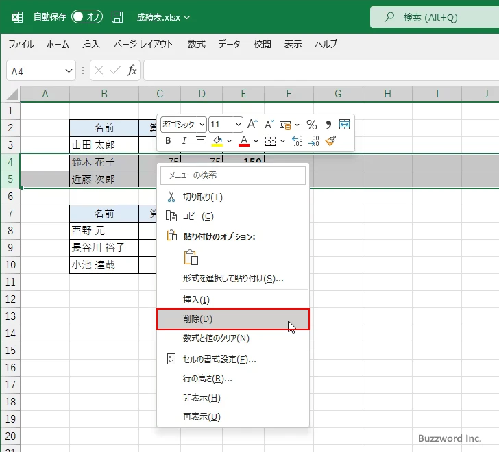Apply the red font color A
Viewport: 499px width, 452px height.
tap(244, 140)
